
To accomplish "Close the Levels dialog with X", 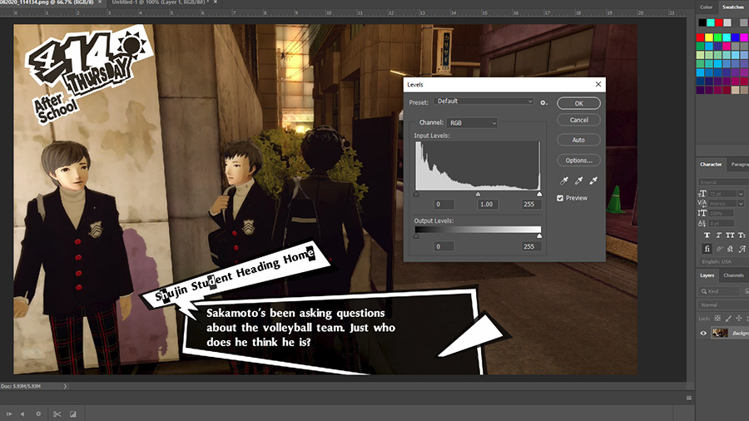I will 598,85.
